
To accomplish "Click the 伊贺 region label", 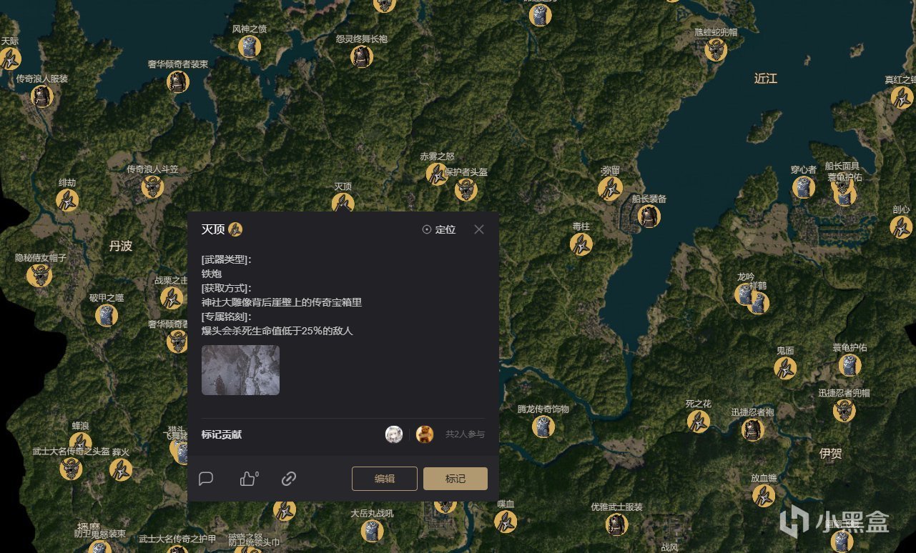I will pos(831,453).
